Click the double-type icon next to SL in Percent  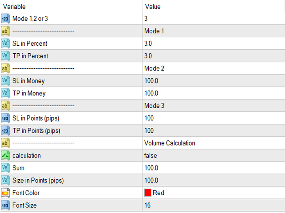pos(5,43)
